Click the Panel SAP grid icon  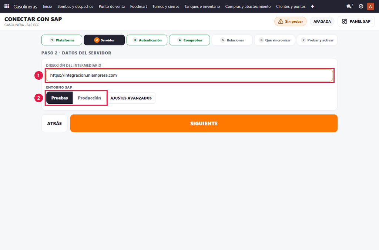point(345,21)
